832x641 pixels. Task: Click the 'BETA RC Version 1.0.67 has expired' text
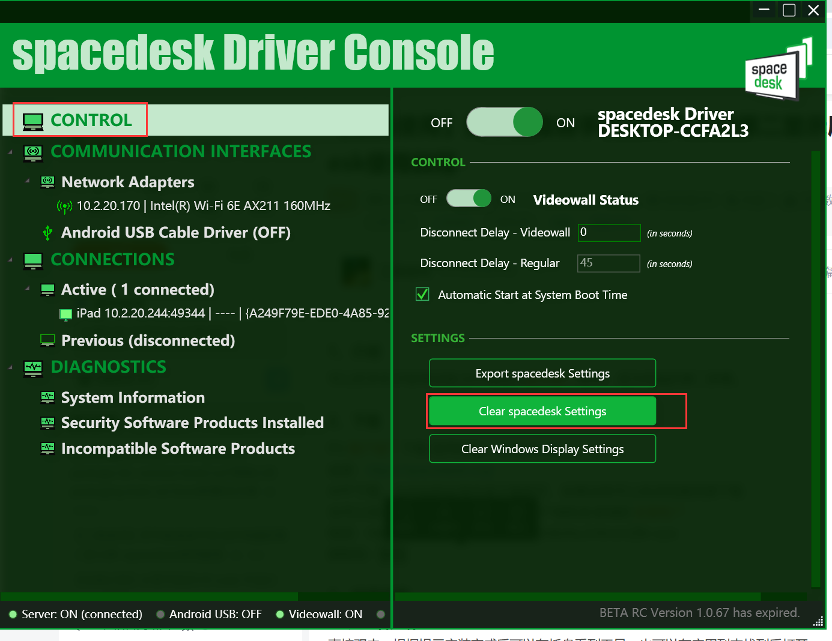[699, 613]
